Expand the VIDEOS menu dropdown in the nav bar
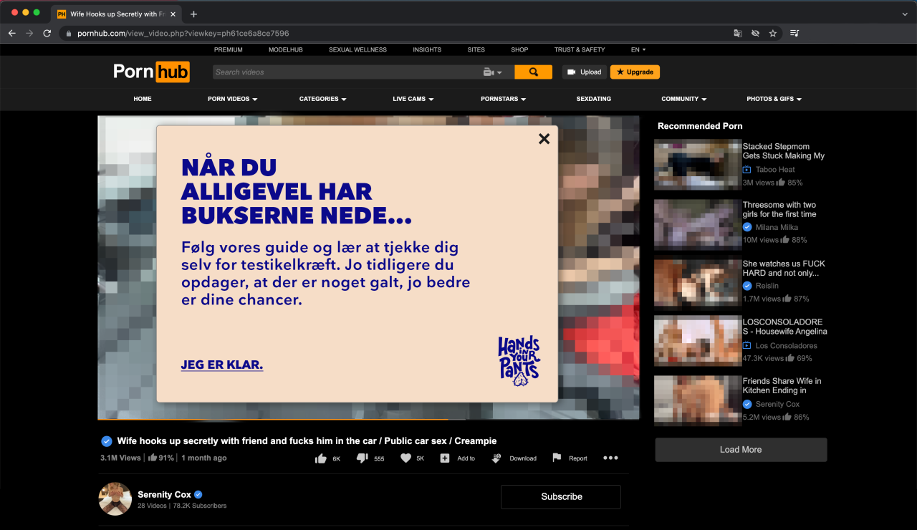 point(233,99)
